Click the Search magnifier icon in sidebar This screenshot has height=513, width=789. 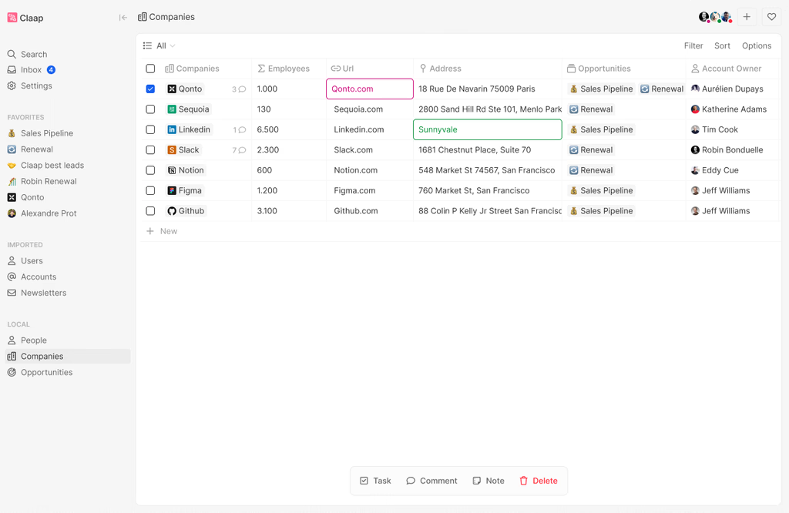click(x=12, y=55)
